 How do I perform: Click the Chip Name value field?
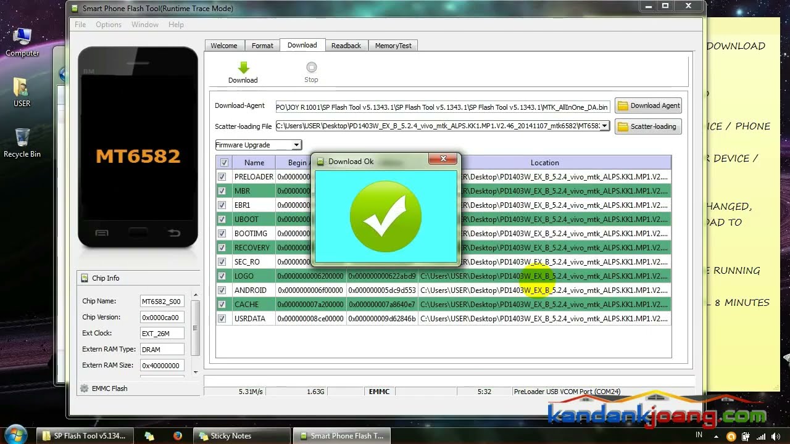[162, 302]
